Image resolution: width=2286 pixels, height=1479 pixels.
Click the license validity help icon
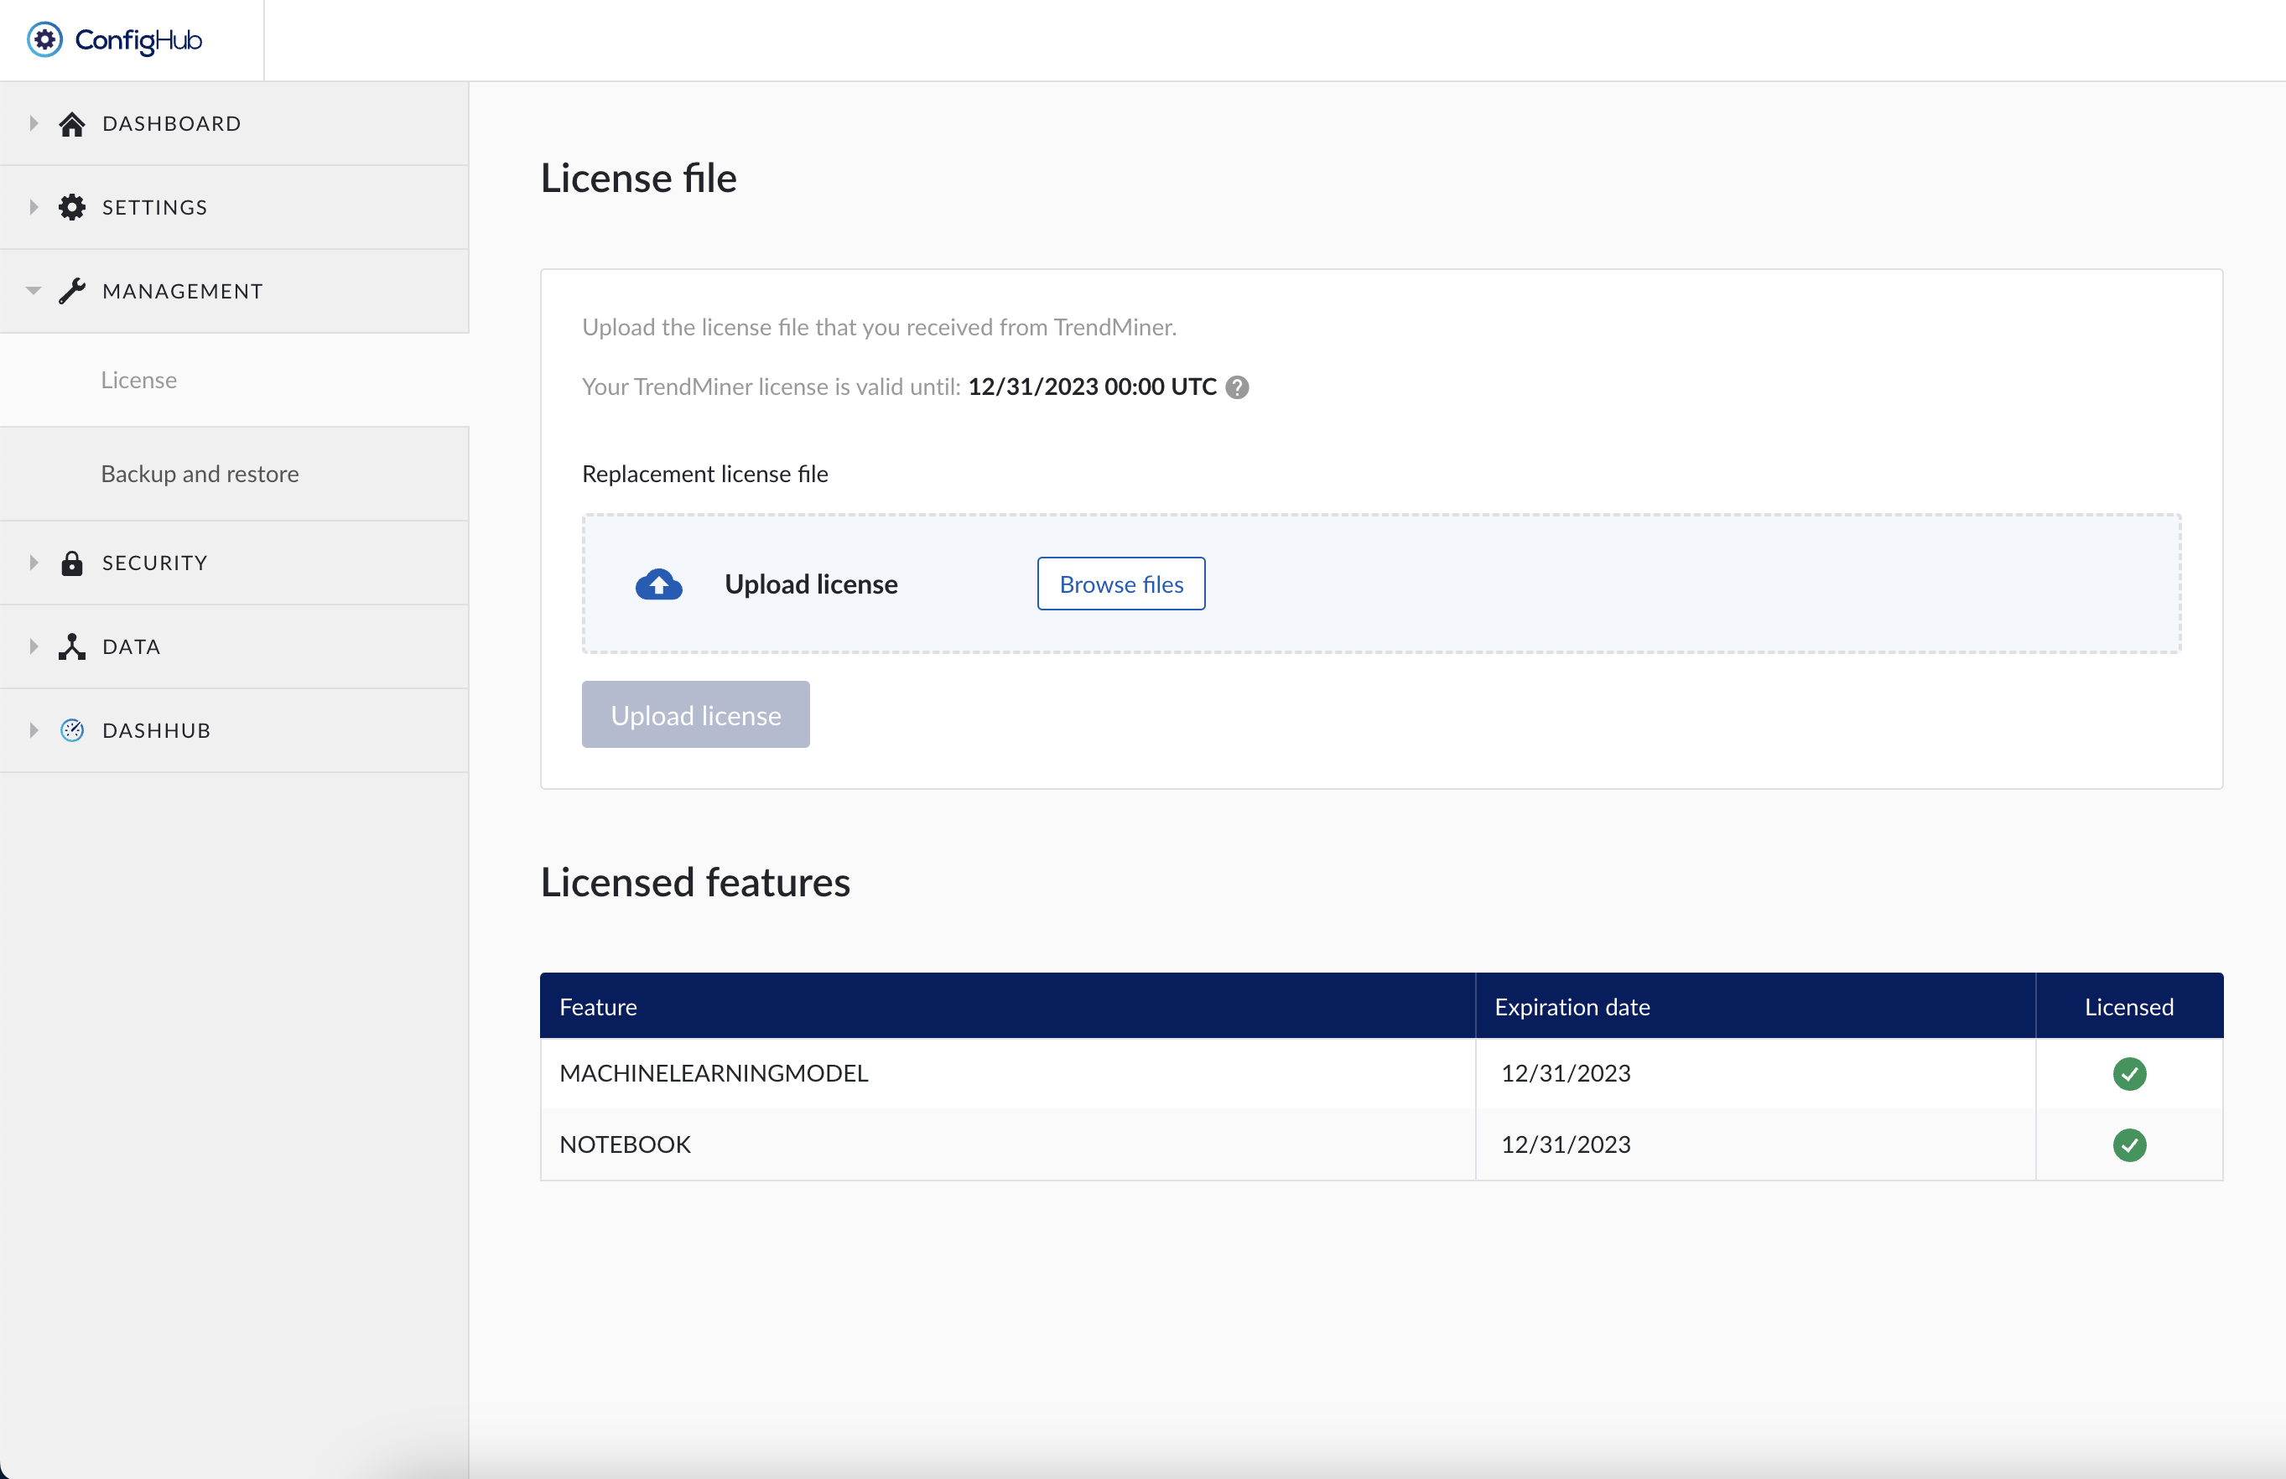tap(1237, 387)
